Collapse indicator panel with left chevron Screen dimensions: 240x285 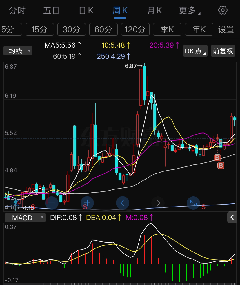coord(232,217)
